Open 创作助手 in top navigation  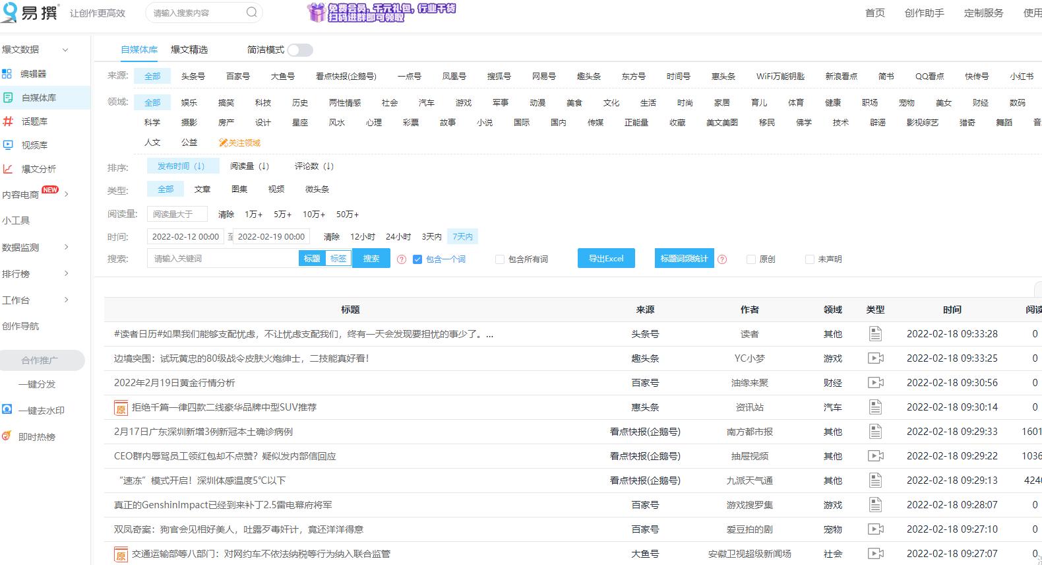[925, 13]
